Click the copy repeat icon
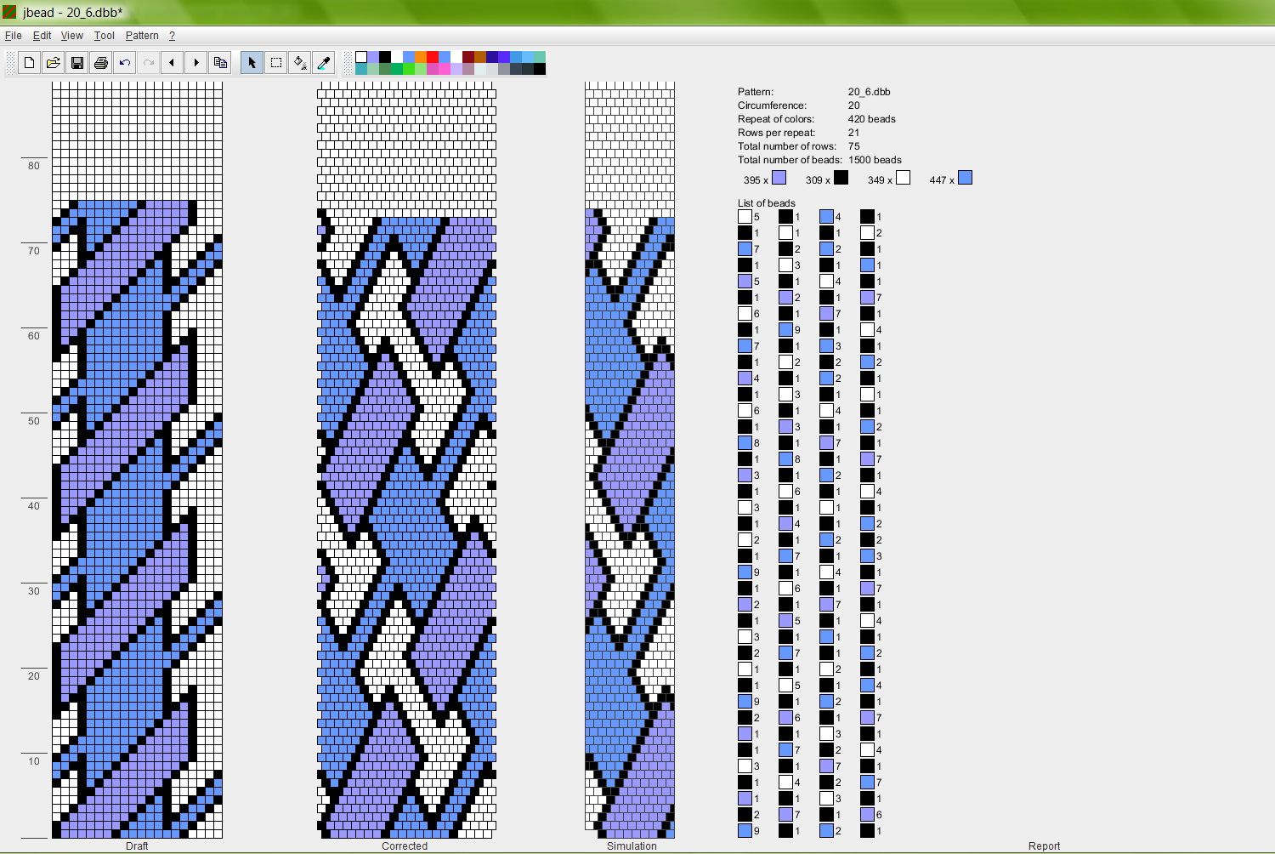The height and width of the screenshot is (854, 1275). (x=220, y=63)
